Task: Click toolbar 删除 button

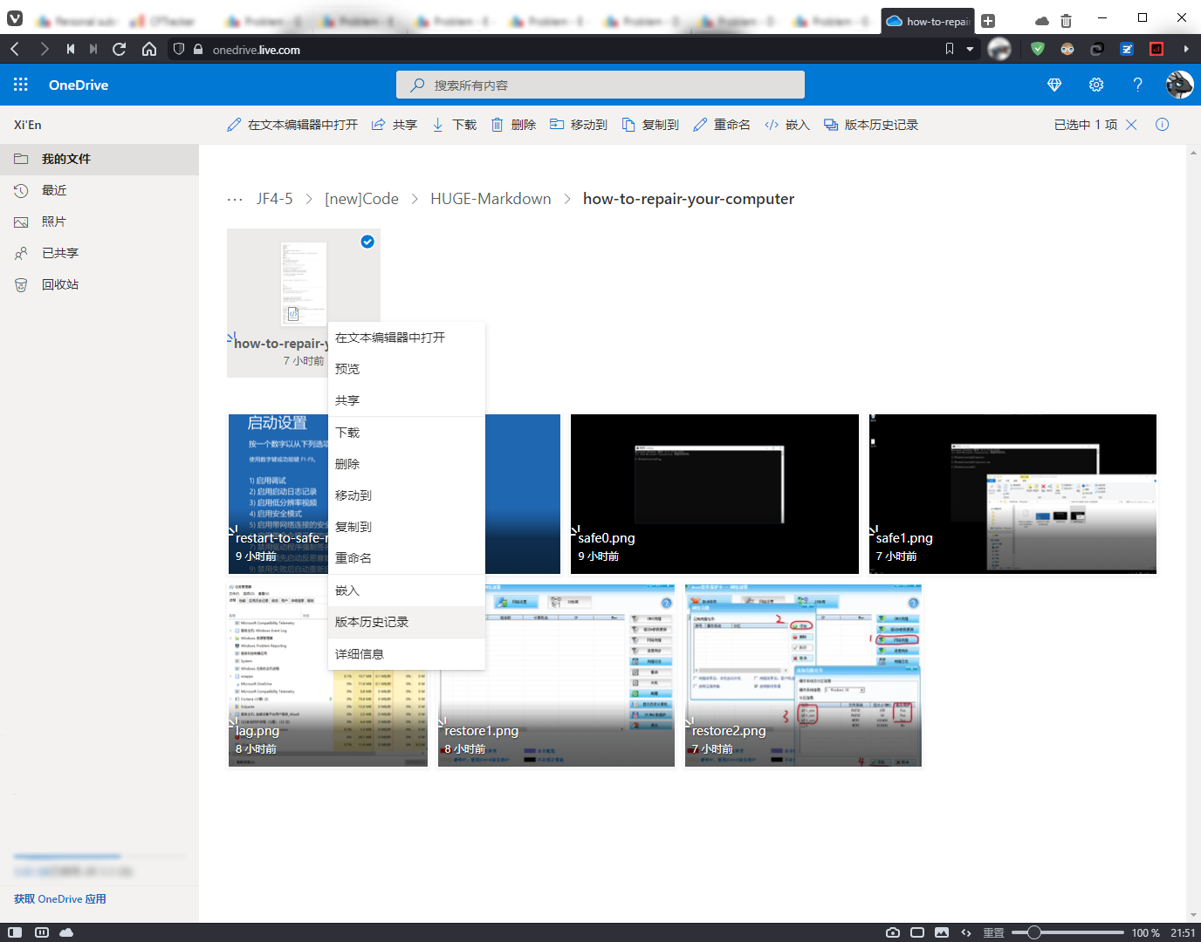Action: click(513, 125)
